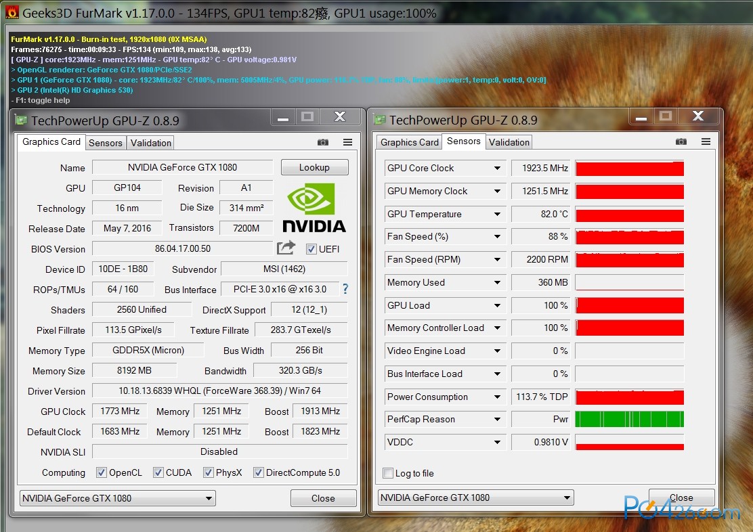Click the F1: toggle help line in FurMark

[x=41, y=100]
